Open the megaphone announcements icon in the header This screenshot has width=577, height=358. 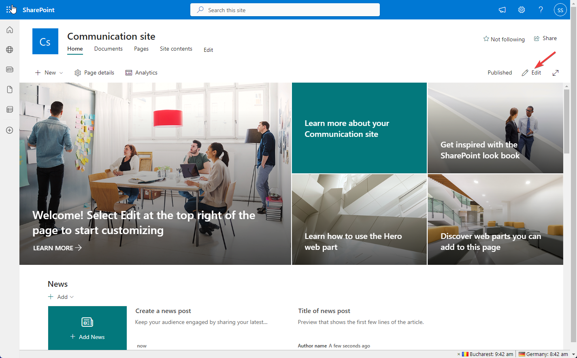[502, 10]
